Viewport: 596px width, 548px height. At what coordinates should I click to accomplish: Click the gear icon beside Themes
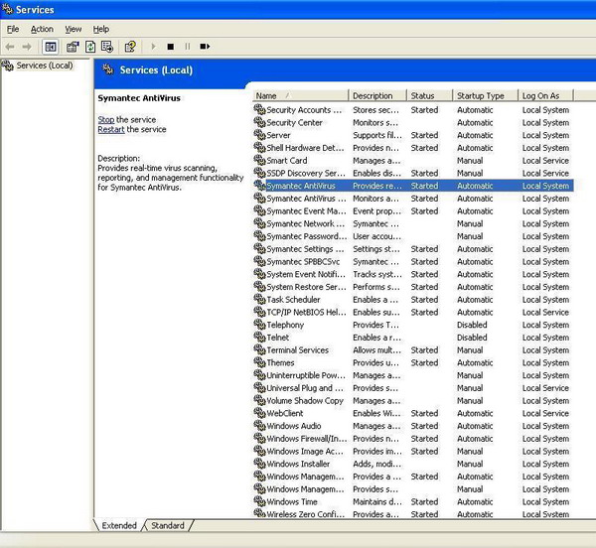coord(259,362)
